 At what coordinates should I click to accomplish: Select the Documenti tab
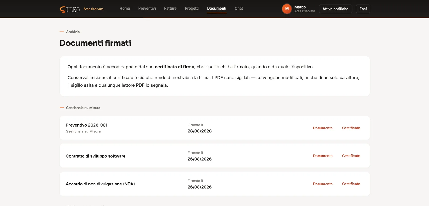[x=217, y=9]
